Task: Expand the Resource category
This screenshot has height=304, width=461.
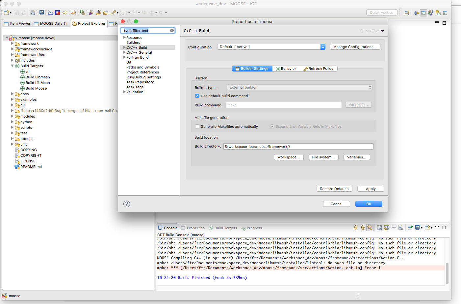Action: tap(124, 38)
